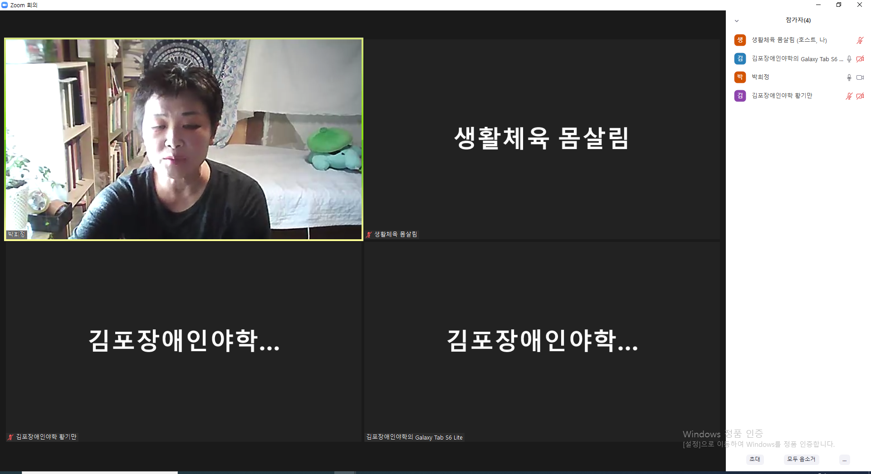Click the orange 박 avatar for 박희정
The image size is (871, 474).
pos(740,77)
